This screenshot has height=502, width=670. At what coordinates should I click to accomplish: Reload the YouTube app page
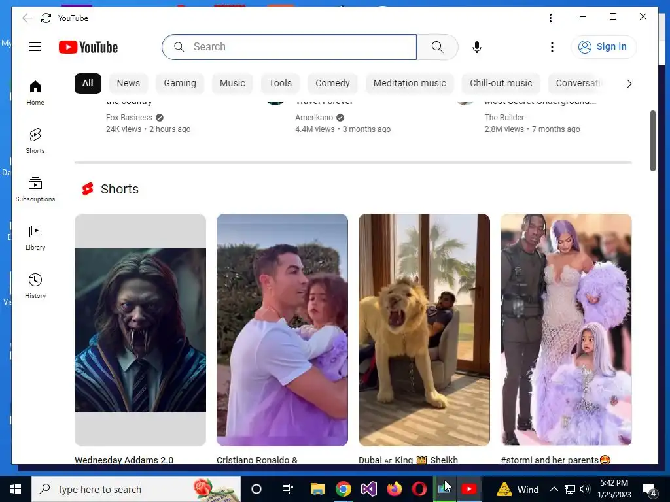[46, 18]
